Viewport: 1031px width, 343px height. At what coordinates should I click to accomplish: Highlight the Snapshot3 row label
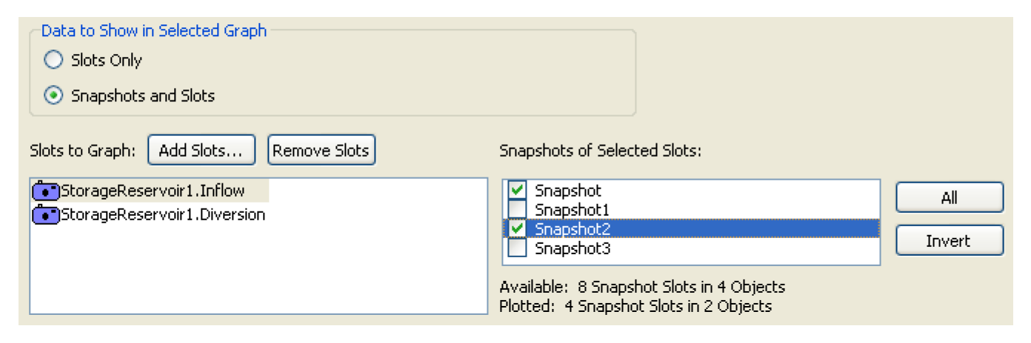coord(573,249)
